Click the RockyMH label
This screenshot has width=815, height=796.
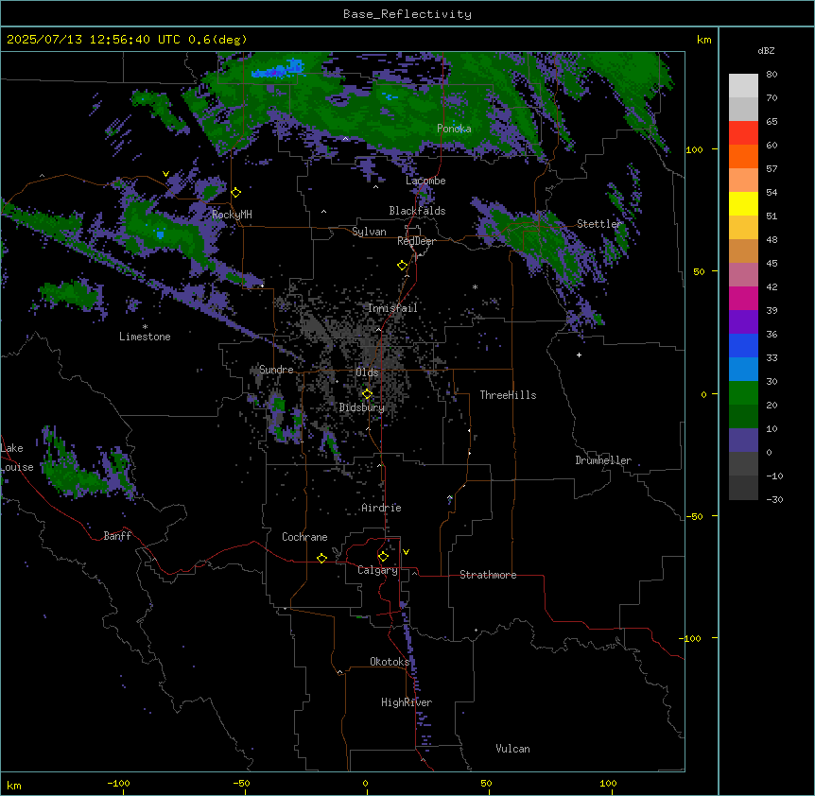tap(232, 215)
